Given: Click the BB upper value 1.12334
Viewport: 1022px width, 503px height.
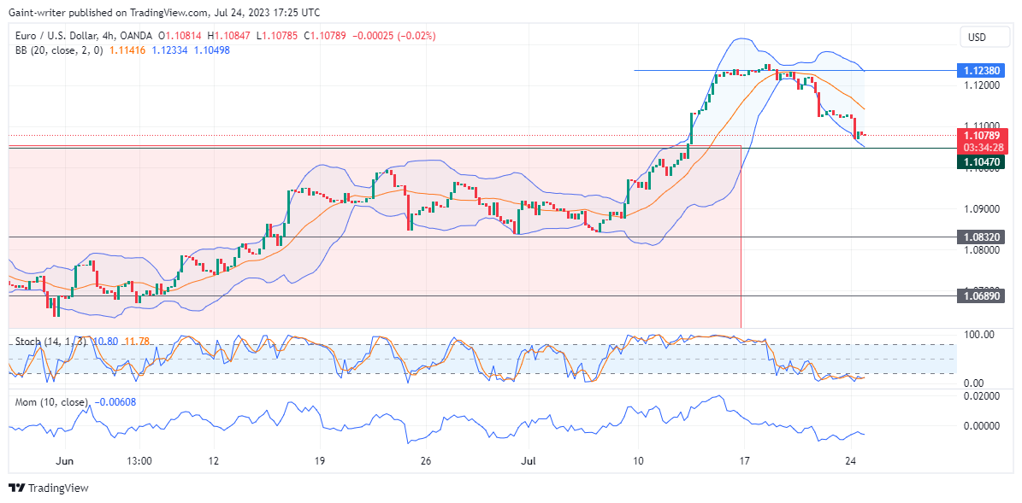Looking at the screenshot, I should tap(170, 50).
